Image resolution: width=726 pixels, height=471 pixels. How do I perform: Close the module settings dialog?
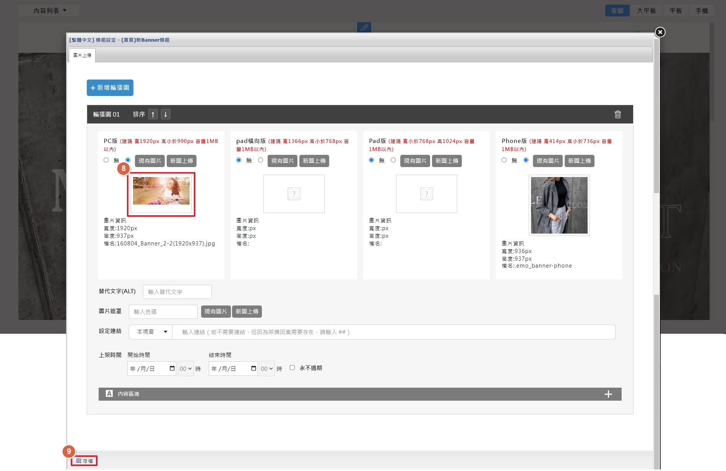660,32
